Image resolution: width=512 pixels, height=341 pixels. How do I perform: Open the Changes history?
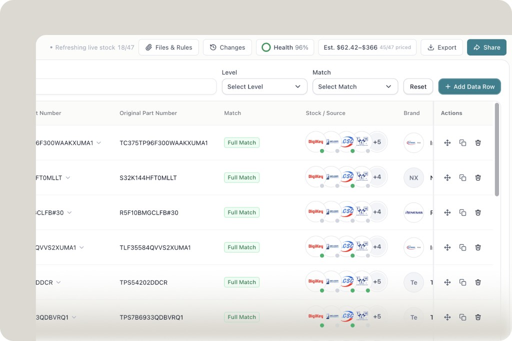227,47
